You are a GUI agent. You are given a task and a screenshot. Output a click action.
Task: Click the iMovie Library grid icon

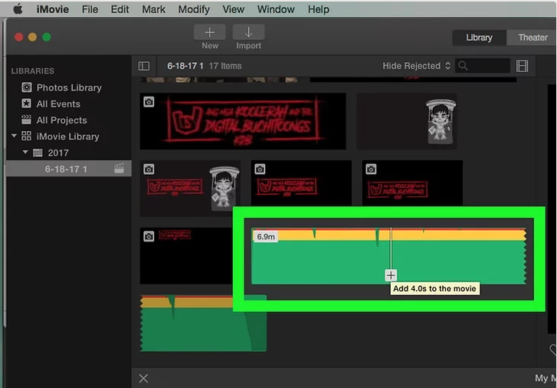26,136
